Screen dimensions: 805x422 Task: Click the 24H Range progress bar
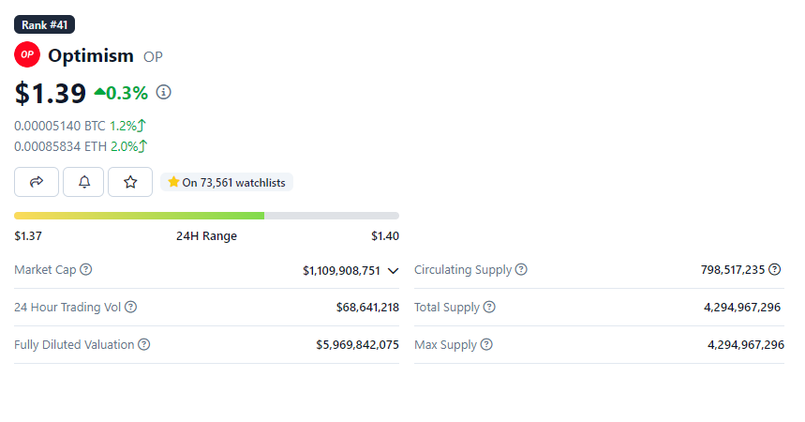coord(206,216)
